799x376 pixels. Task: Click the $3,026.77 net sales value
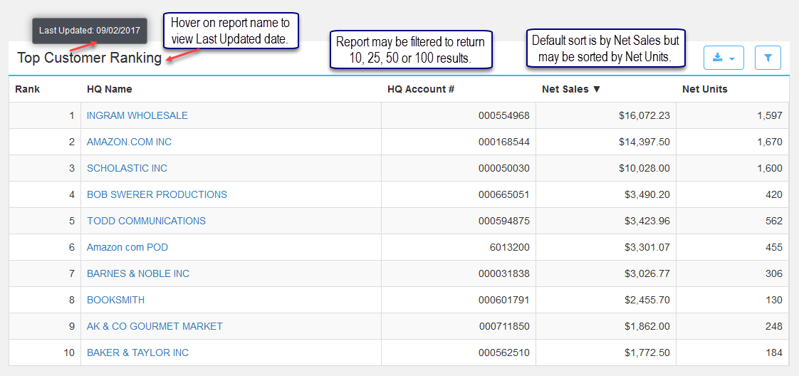point(647,274)
